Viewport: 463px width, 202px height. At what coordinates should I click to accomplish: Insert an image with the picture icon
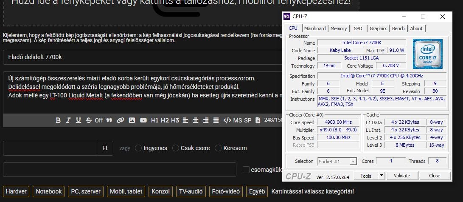point(132,120)
